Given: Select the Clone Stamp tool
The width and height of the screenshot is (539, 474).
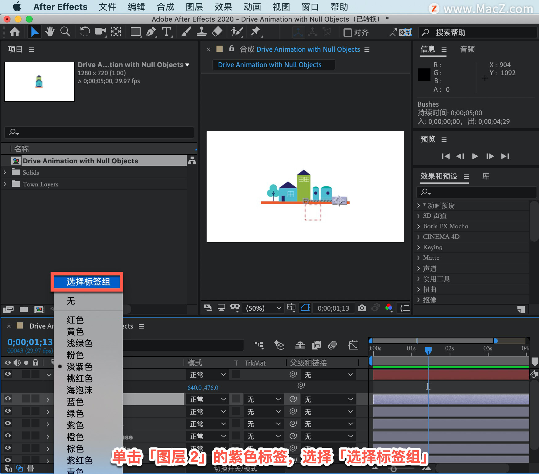Looking at the screenshot, I should [x=202, y=31].
